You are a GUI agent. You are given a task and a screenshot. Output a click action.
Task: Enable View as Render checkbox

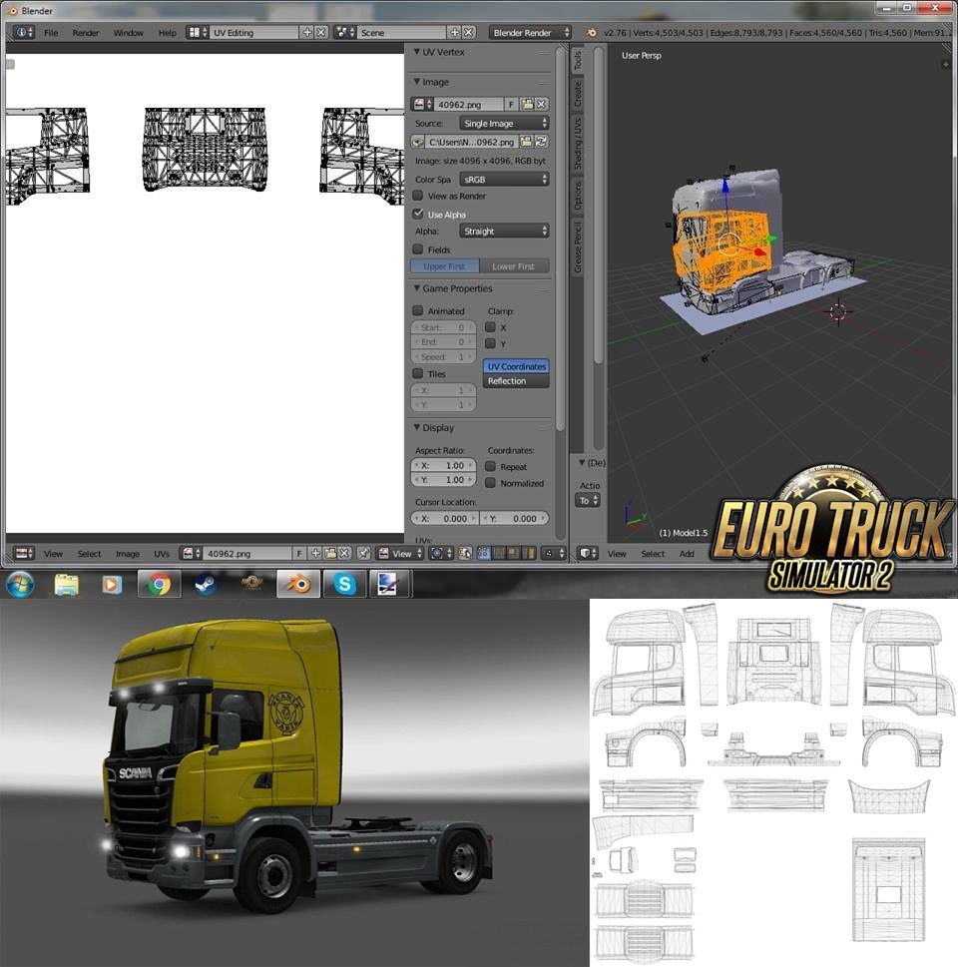click(x=418, y=196)
